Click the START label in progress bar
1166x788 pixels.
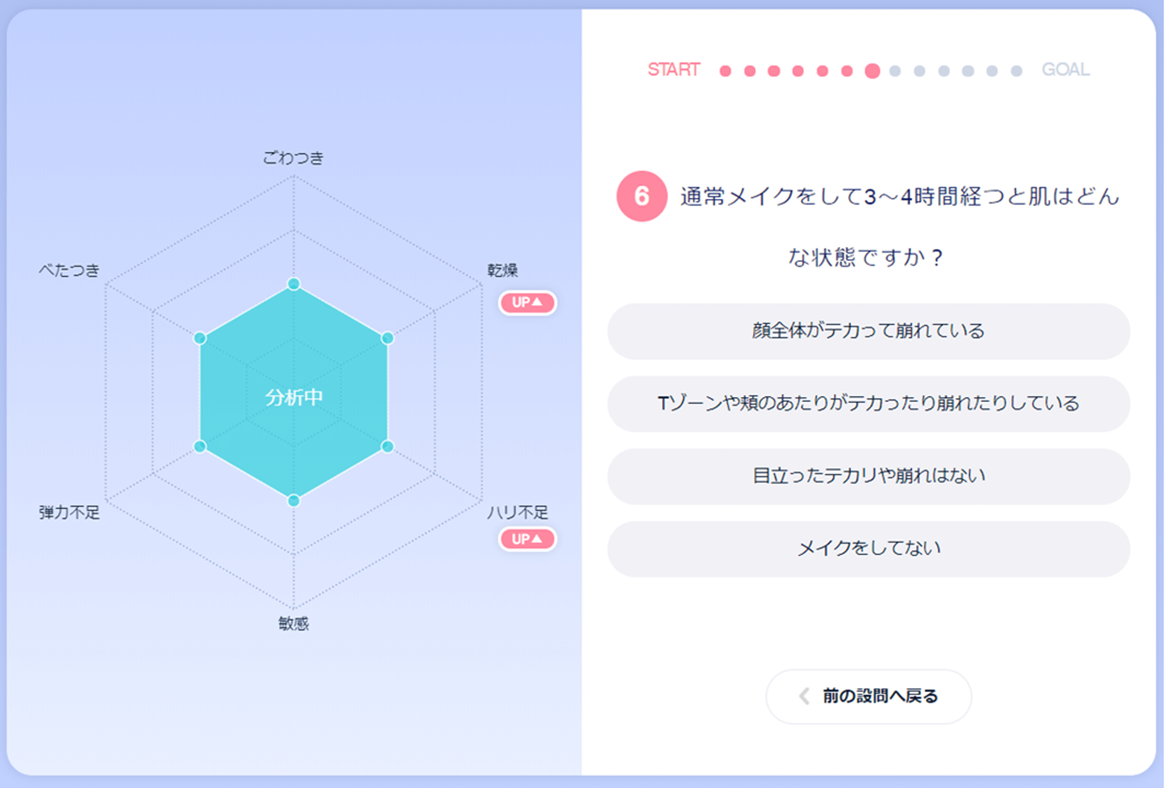[673, 70]
